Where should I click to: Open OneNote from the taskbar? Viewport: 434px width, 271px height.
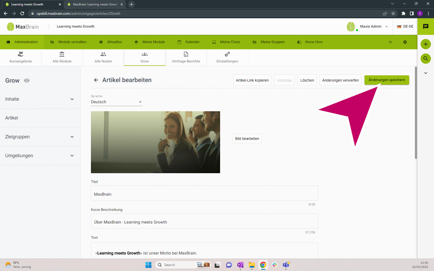pos(241,265)
